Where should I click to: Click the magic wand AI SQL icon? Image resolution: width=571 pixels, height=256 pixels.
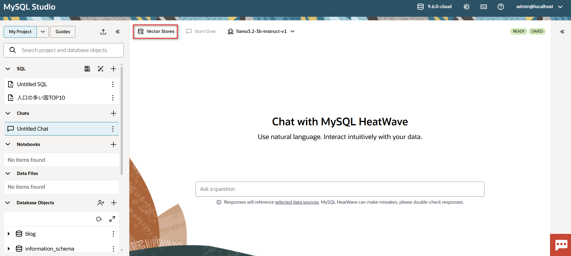(x=101, y=69)
